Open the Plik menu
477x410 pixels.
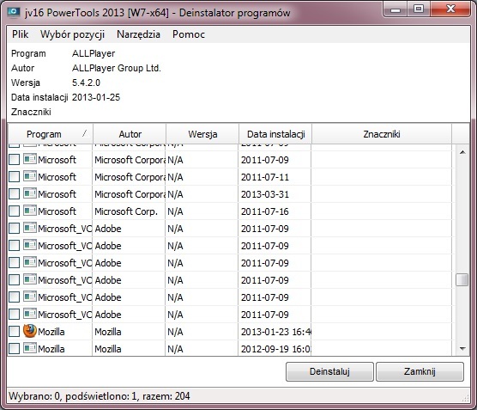pos(20,34)
